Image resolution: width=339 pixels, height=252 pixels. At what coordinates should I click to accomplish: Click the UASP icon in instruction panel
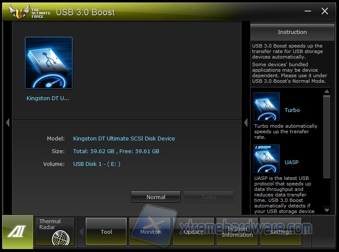pos(267,159)
